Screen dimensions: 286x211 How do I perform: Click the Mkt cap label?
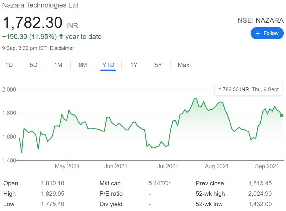tap(110, 183)
